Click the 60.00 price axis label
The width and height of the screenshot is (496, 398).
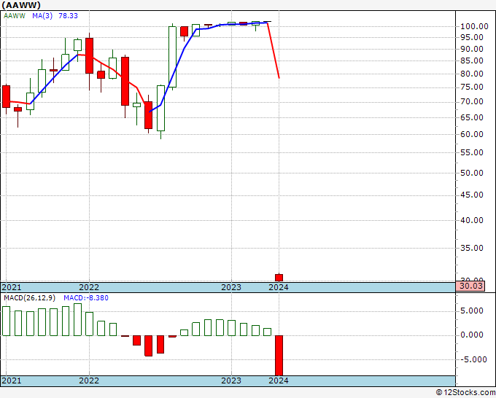(x=472, y=134)
